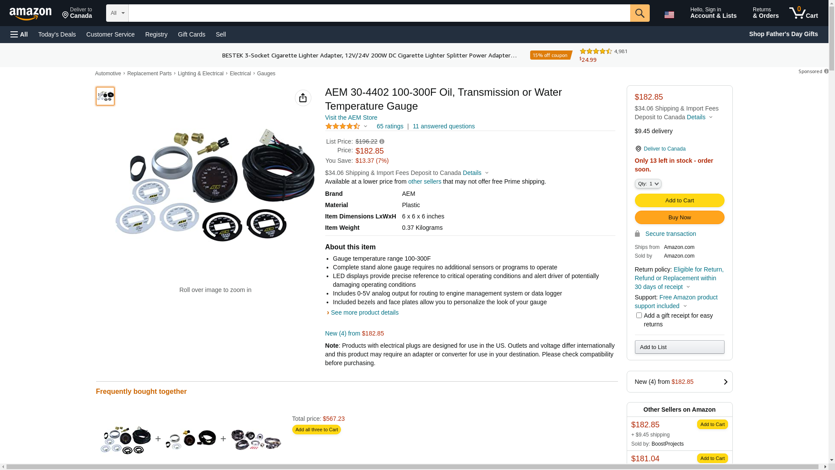
Task: Open the shopping cart icon
Action: pyautogui.click(x=804, y=13)
